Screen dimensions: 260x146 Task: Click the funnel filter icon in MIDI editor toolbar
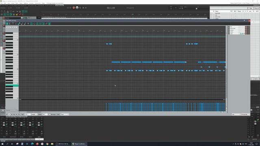pos(28,24)
